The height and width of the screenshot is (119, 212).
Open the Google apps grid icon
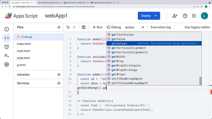click(194, 16)
